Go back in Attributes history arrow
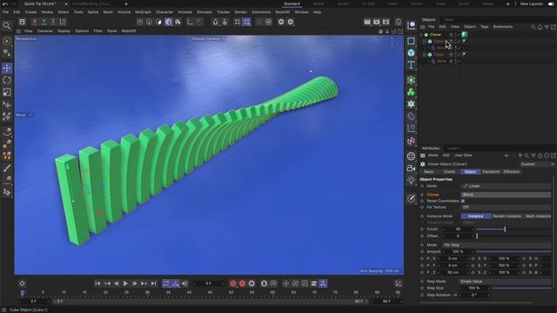The width and height of the screenshot is (557, 313). click(x=507, y=156)
